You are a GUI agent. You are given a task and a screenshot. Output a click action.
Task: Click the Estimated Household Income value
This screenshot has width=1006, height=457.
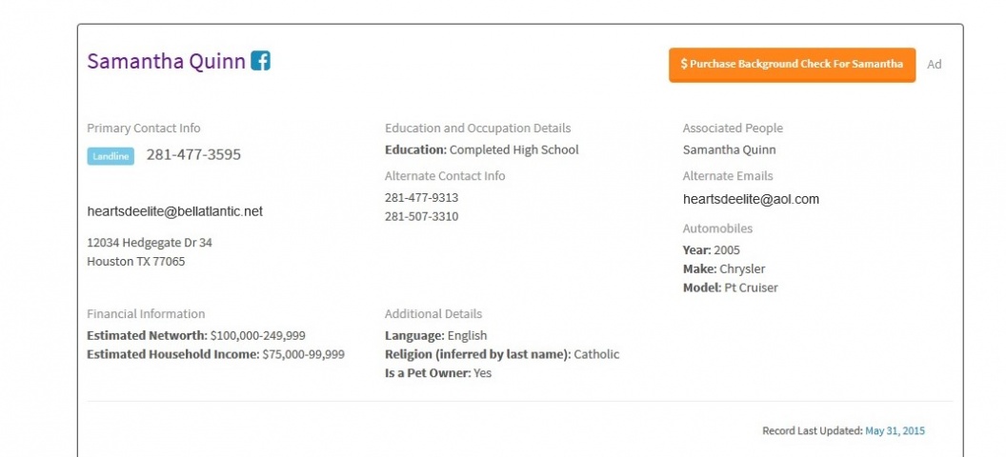pos(304,354)
